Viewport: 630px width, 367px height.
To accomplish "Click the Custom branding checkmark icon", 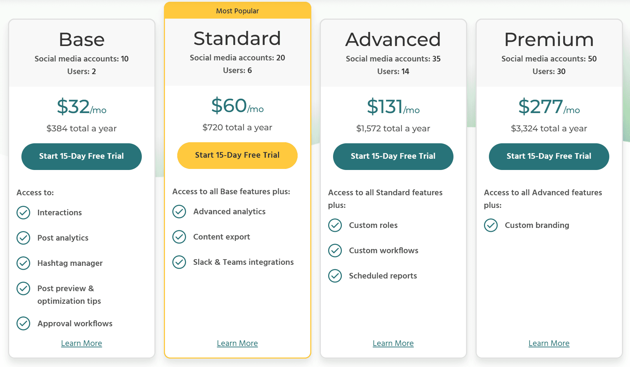I will (491, 225).
